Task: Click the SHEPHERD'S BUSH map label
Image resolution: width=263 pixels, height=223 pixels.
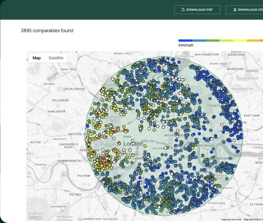Action: (x=69, y=146)
